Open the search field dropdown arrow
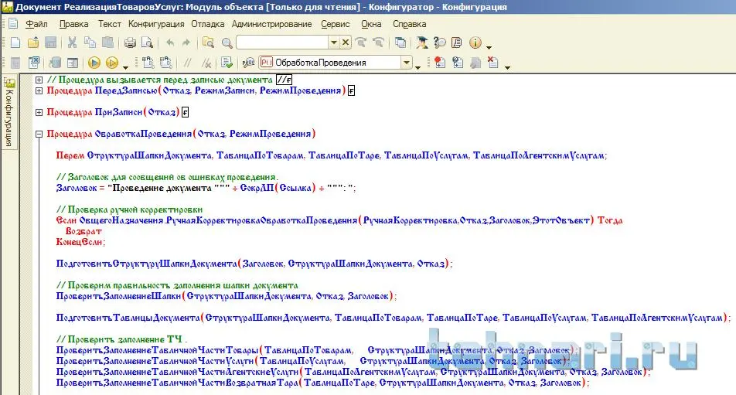 pyautogui.click(x=334, y=43)
